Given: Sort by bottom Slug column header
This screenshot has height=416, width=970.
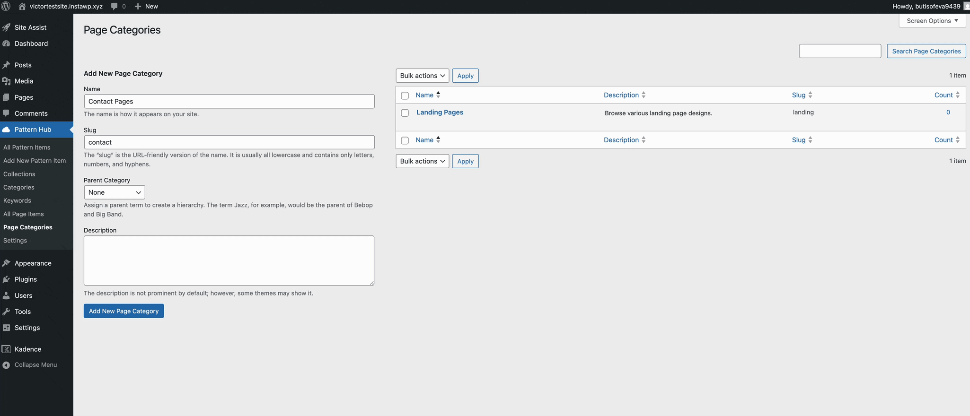Looking at the screenshot, I should pyautogui.click(x=799, y=140).
